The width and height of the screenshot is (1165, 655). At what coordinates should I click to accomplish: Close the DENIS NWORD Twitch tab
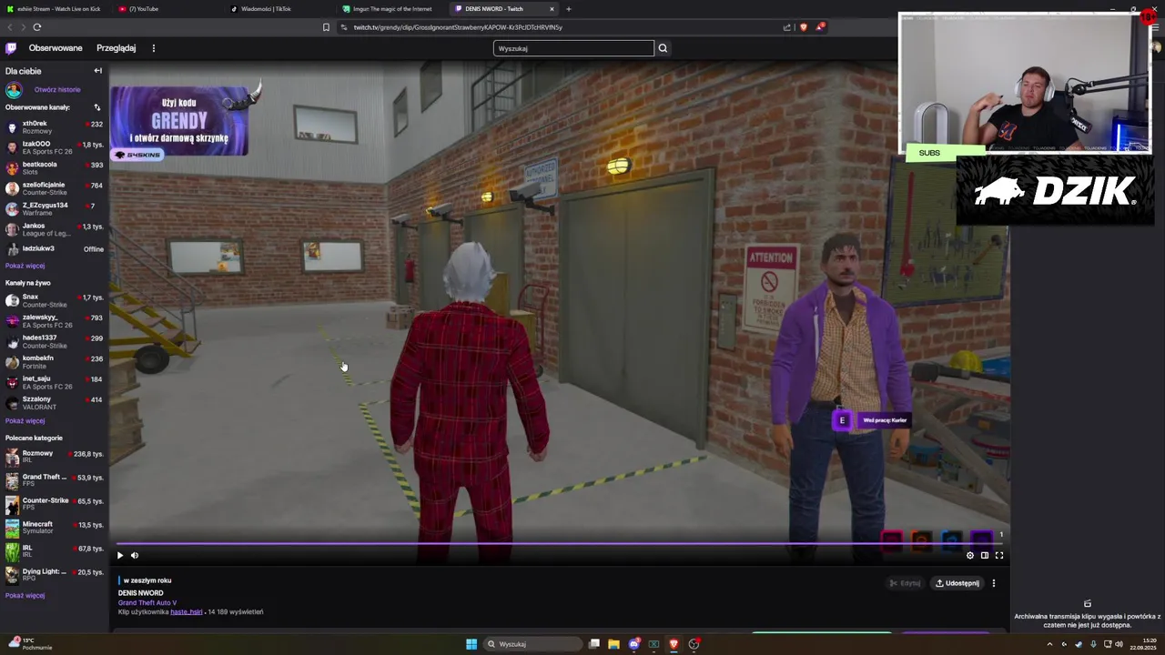pyautogui.click(x=552, y=9)
